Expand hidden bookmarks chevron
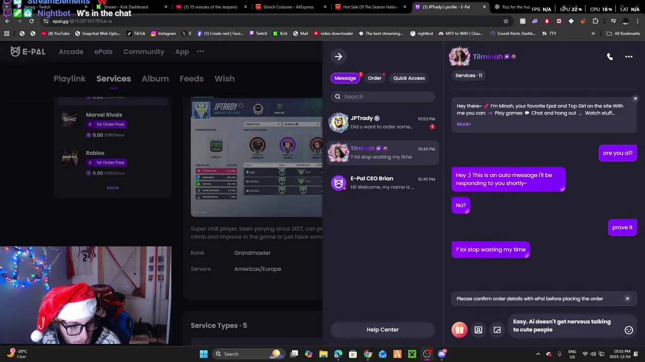The width and height of the screenshot is (645, 362). (593, 33)
